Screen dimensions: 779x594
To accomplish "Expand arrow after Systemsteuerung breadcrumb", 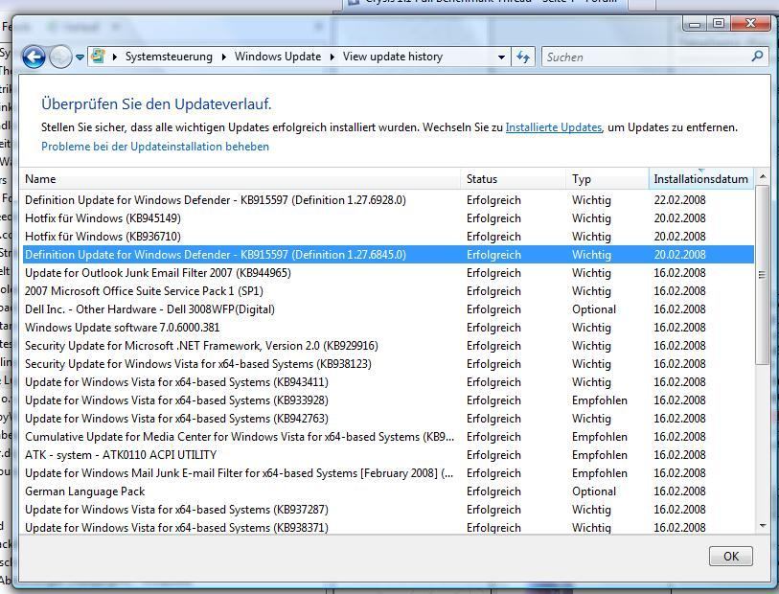I will [x=223, y=57].
